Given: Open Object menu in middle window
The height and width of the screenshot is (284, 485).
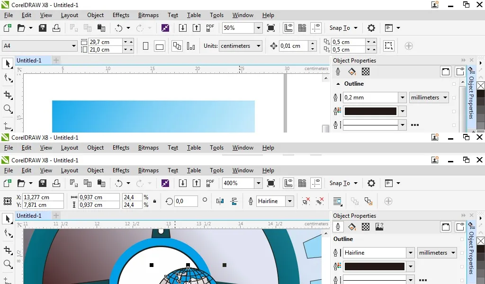Looking at the screenshot, I should (95, 148).
